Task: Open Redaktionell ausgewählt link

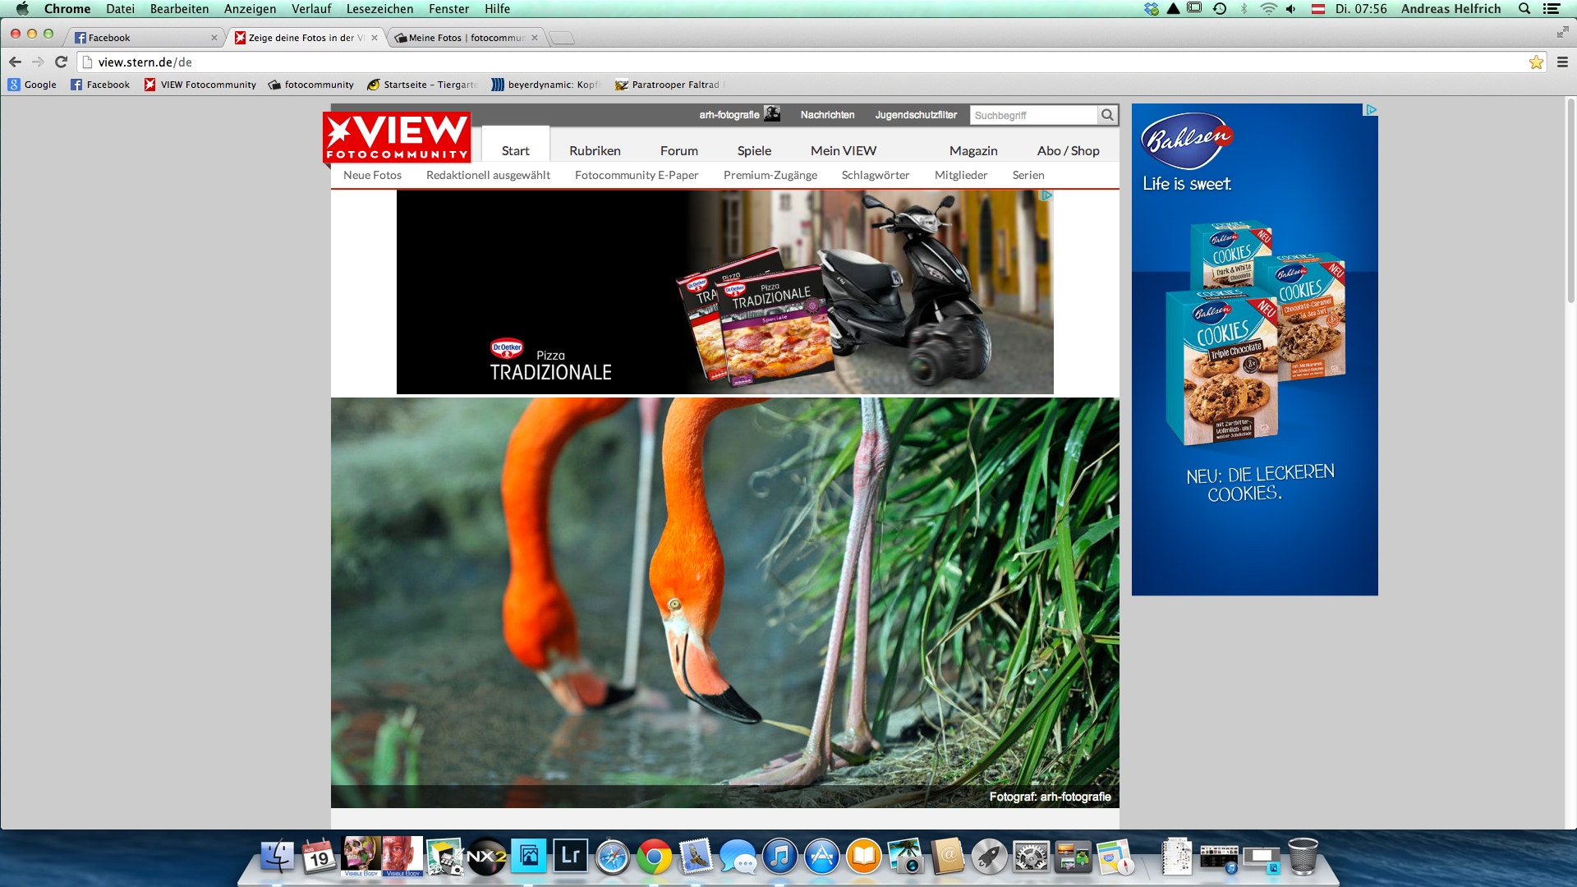Action: [x=488, y=175]
